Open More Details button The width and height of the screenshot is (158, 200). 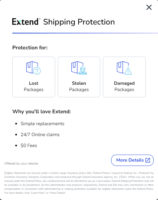click(132, 160)
